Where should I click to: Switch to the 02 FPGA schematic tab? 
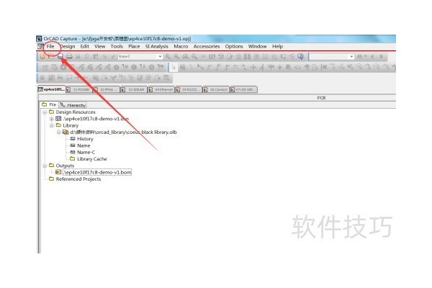click(x=107, y=89)
